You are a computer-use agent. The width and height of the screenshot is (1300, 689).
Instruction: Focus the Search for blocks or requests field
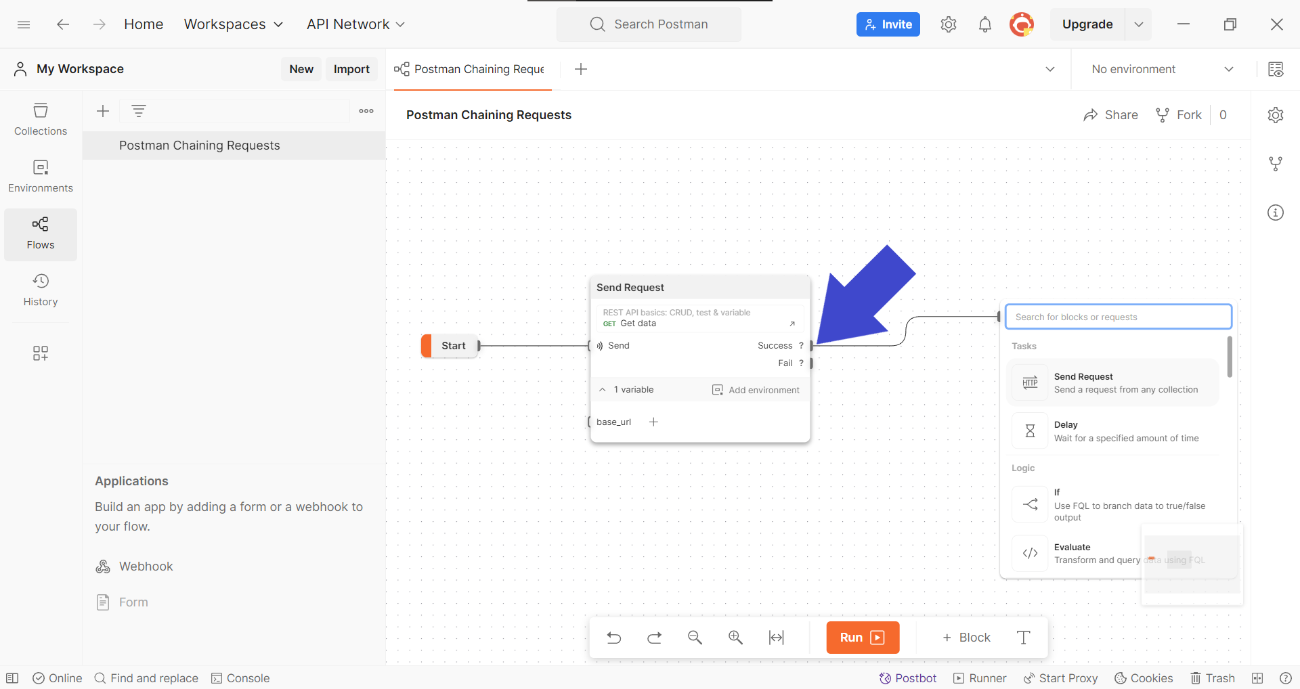click(1119, 317)
